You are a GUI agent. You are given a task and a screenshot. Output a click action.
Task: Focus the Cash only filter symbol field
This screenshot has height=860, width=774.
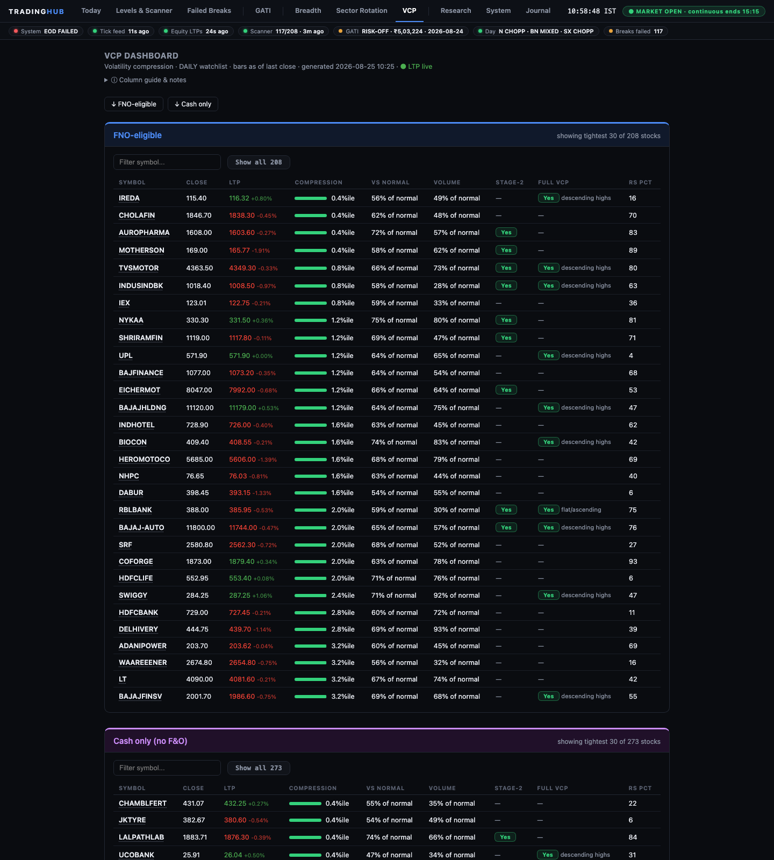(x=167, y=768)
